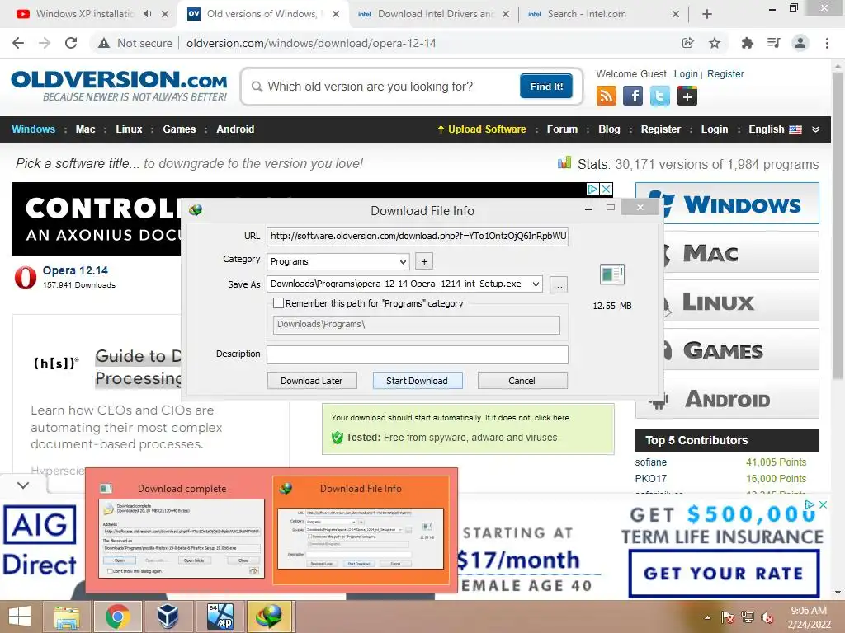The height and width of the screenshot is (633, 845).
Task: Select the Android nav menu item
Action: [235, 129]
